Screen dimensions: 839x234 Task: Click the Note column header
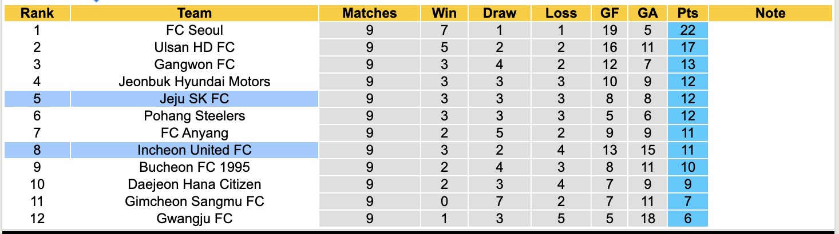pos(770,13)
